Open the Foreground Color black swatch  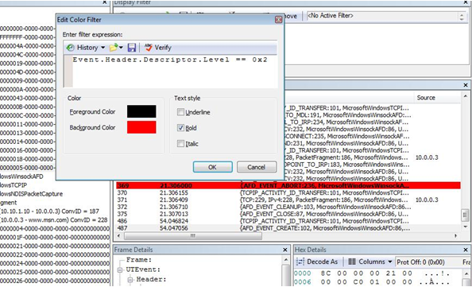pyautogui.click(x=141, y=111)
